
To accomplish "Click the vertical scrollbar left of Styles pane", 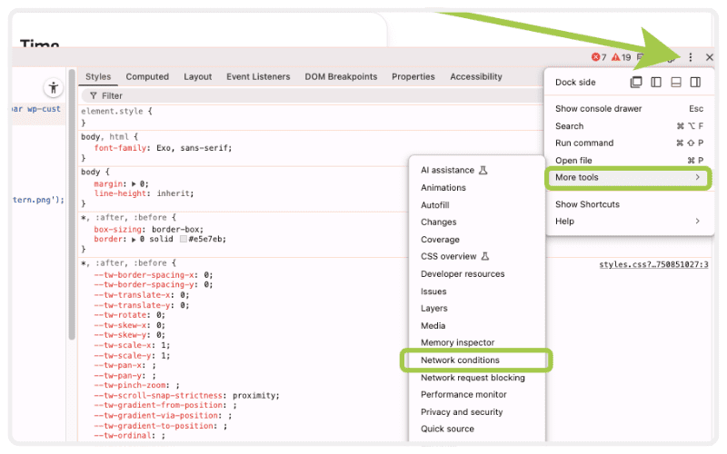I will point(72,204).
